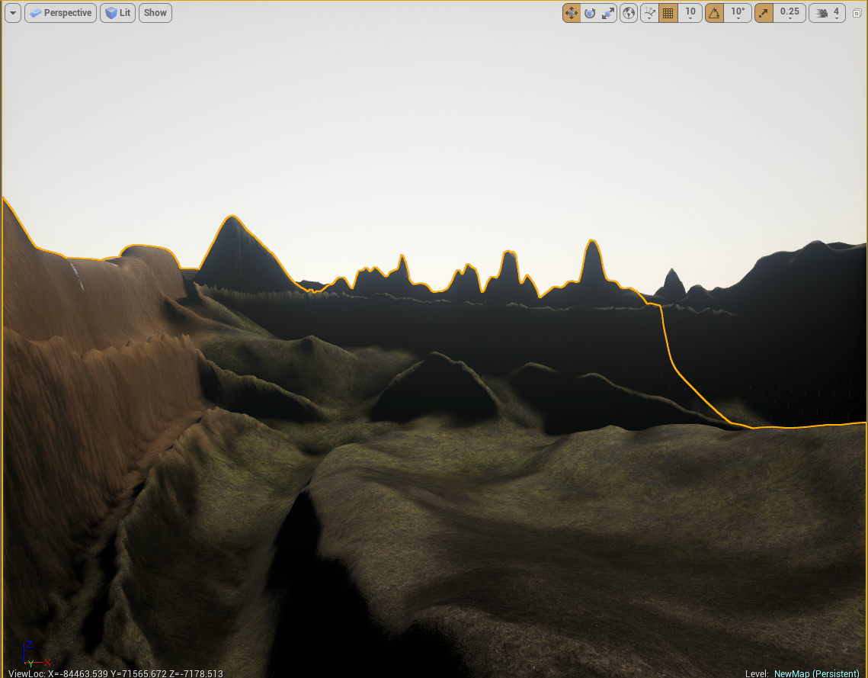Click the XYZ axis gizmo
The height and width of the screenshot is (678, 868).
tap(36, 654)
